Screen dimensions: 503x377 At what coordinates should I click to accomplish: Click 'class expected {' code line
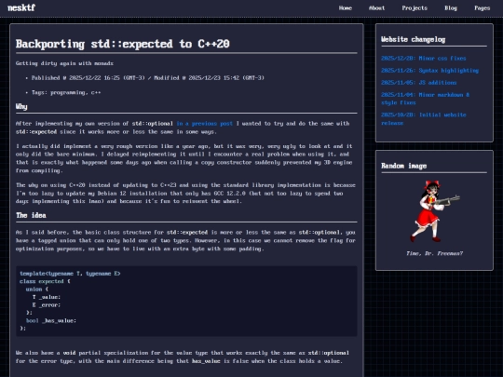45,281
